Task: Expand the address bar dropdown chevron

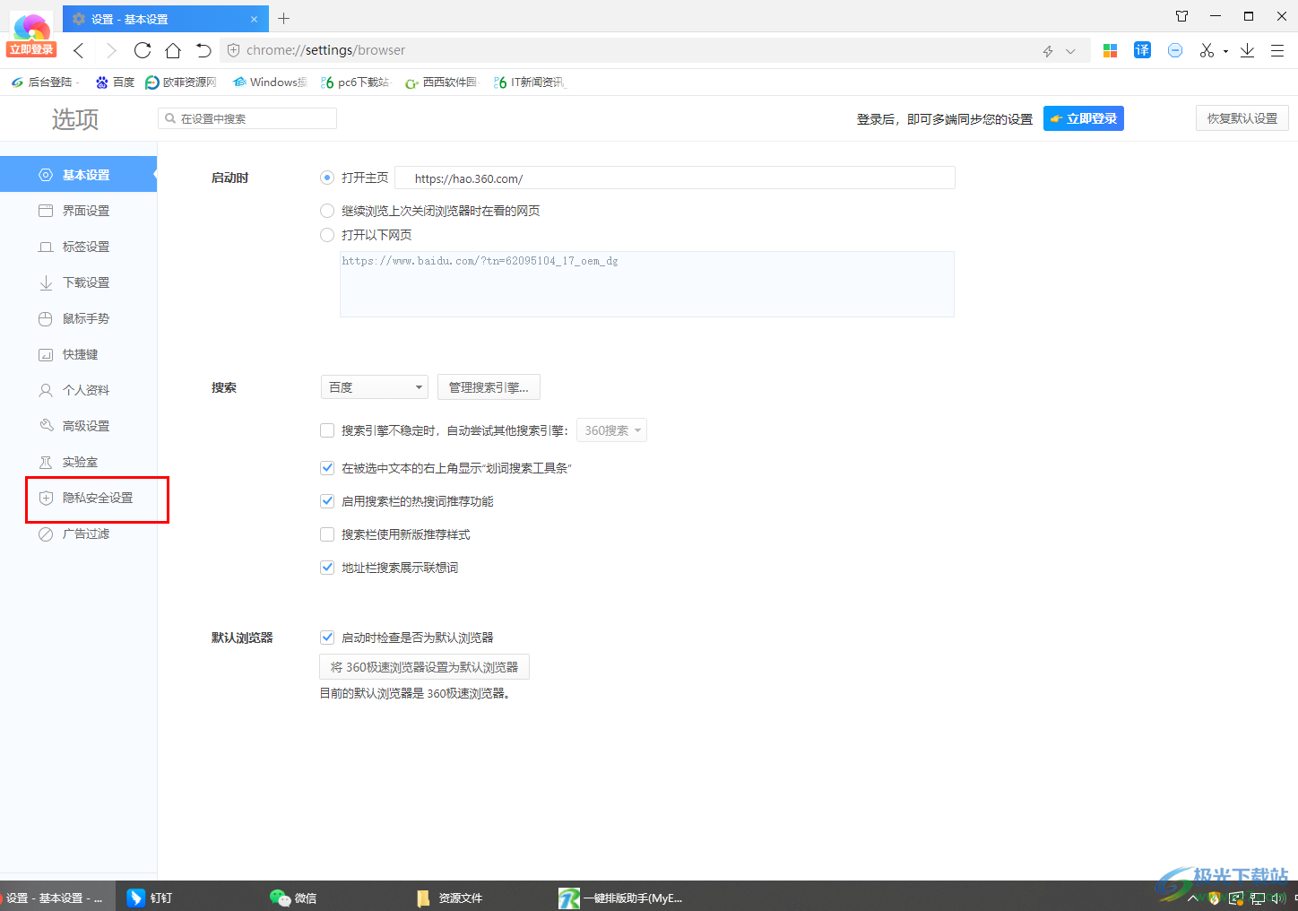Action: point(1070,51)
